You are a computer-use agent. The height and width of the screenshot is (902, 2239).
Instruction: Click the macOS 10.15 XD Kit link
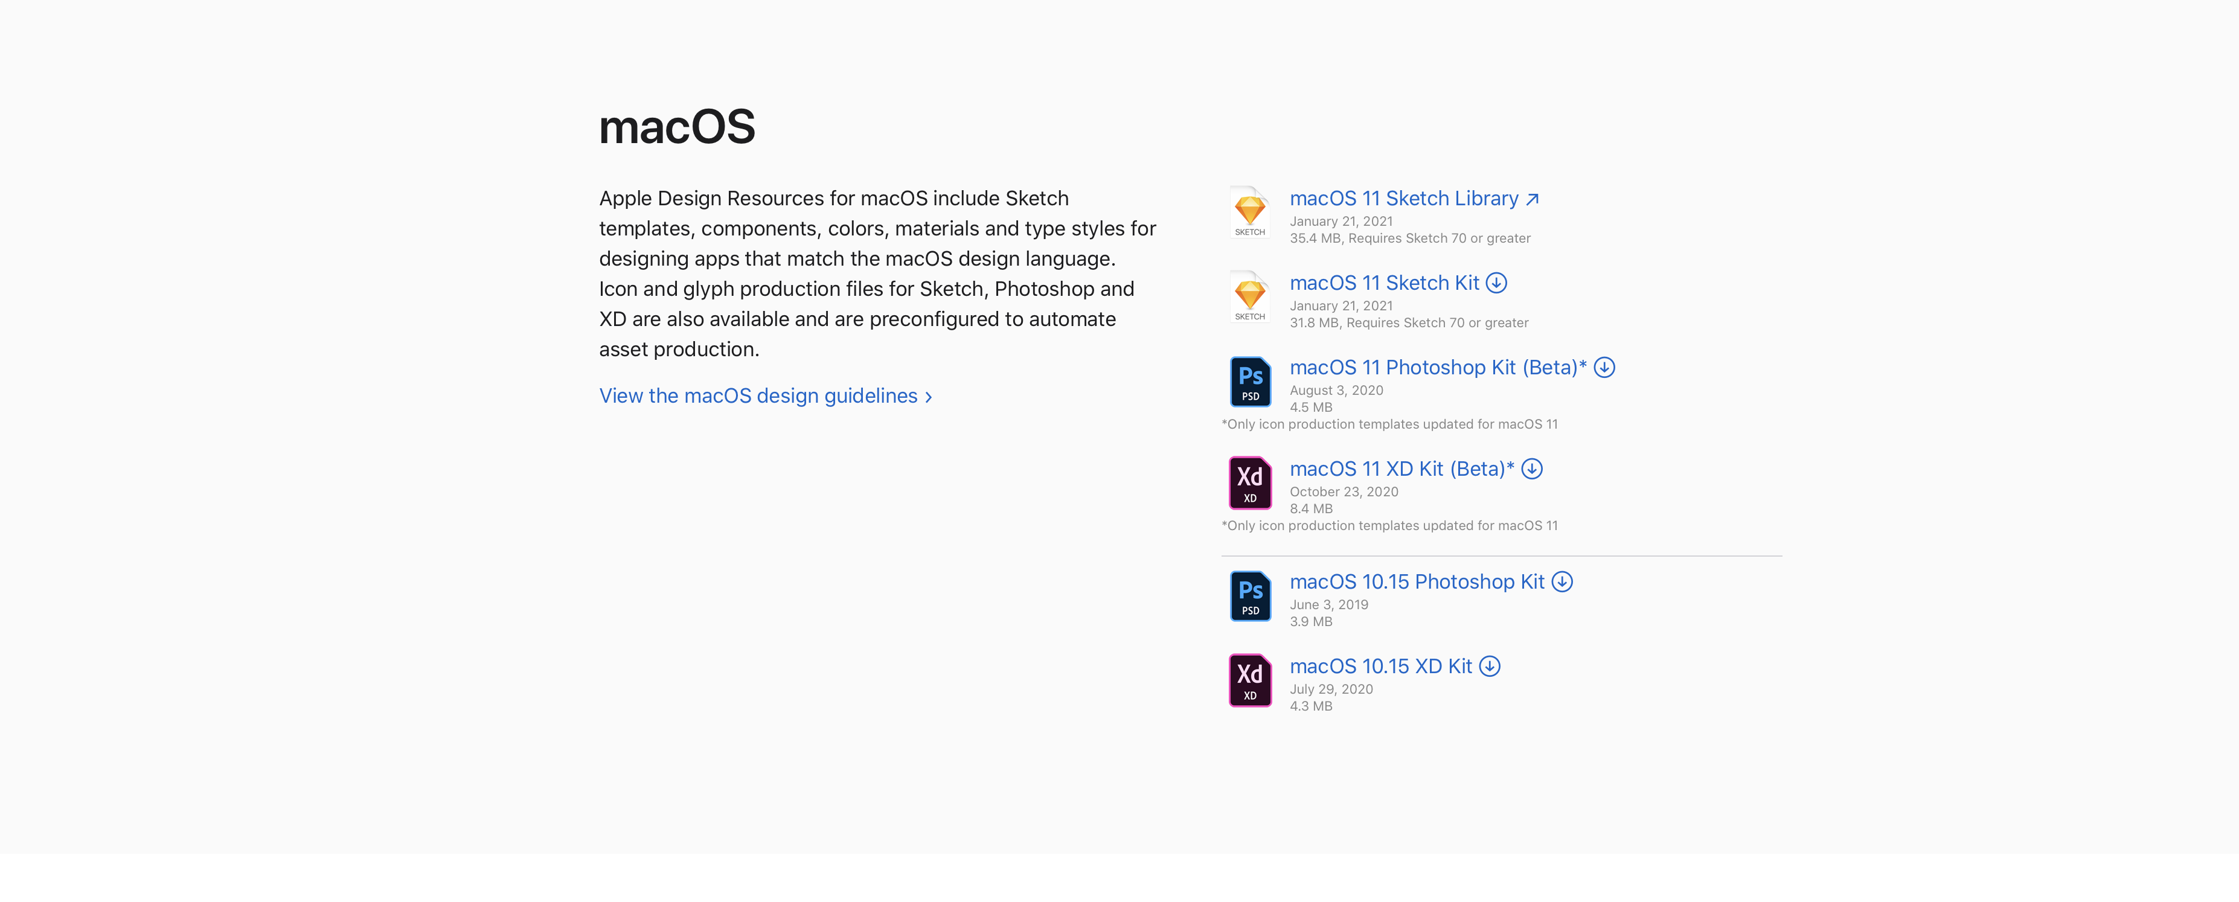(1380, 667)
